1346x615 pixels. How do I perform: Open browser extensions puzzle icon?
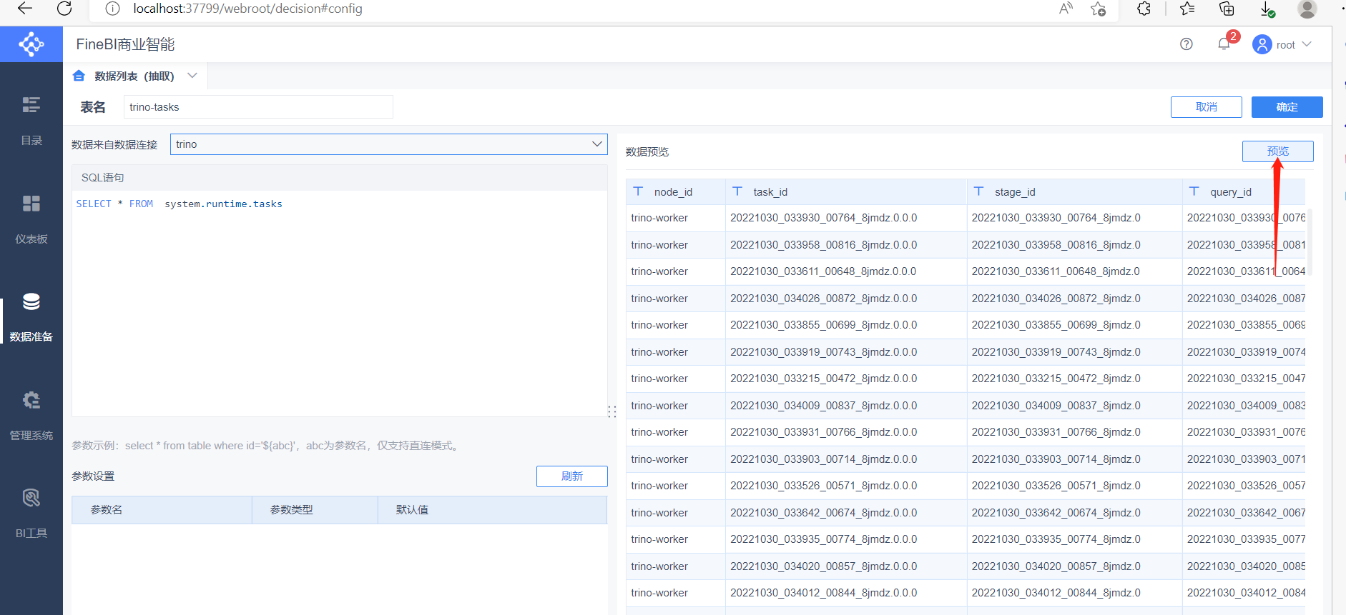click(1144, 9)
